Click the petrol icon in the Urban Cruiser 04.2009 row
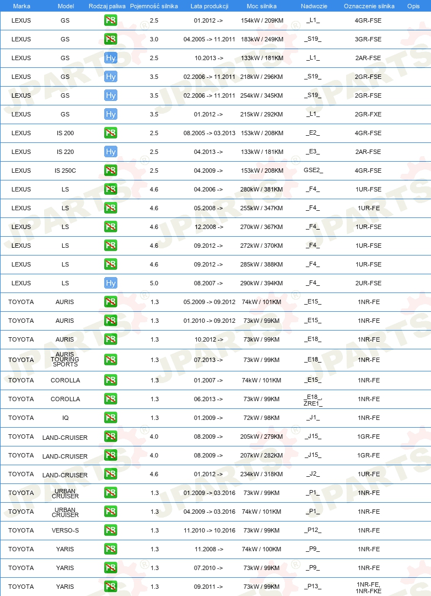431x596 pixels. click(110, 512)
